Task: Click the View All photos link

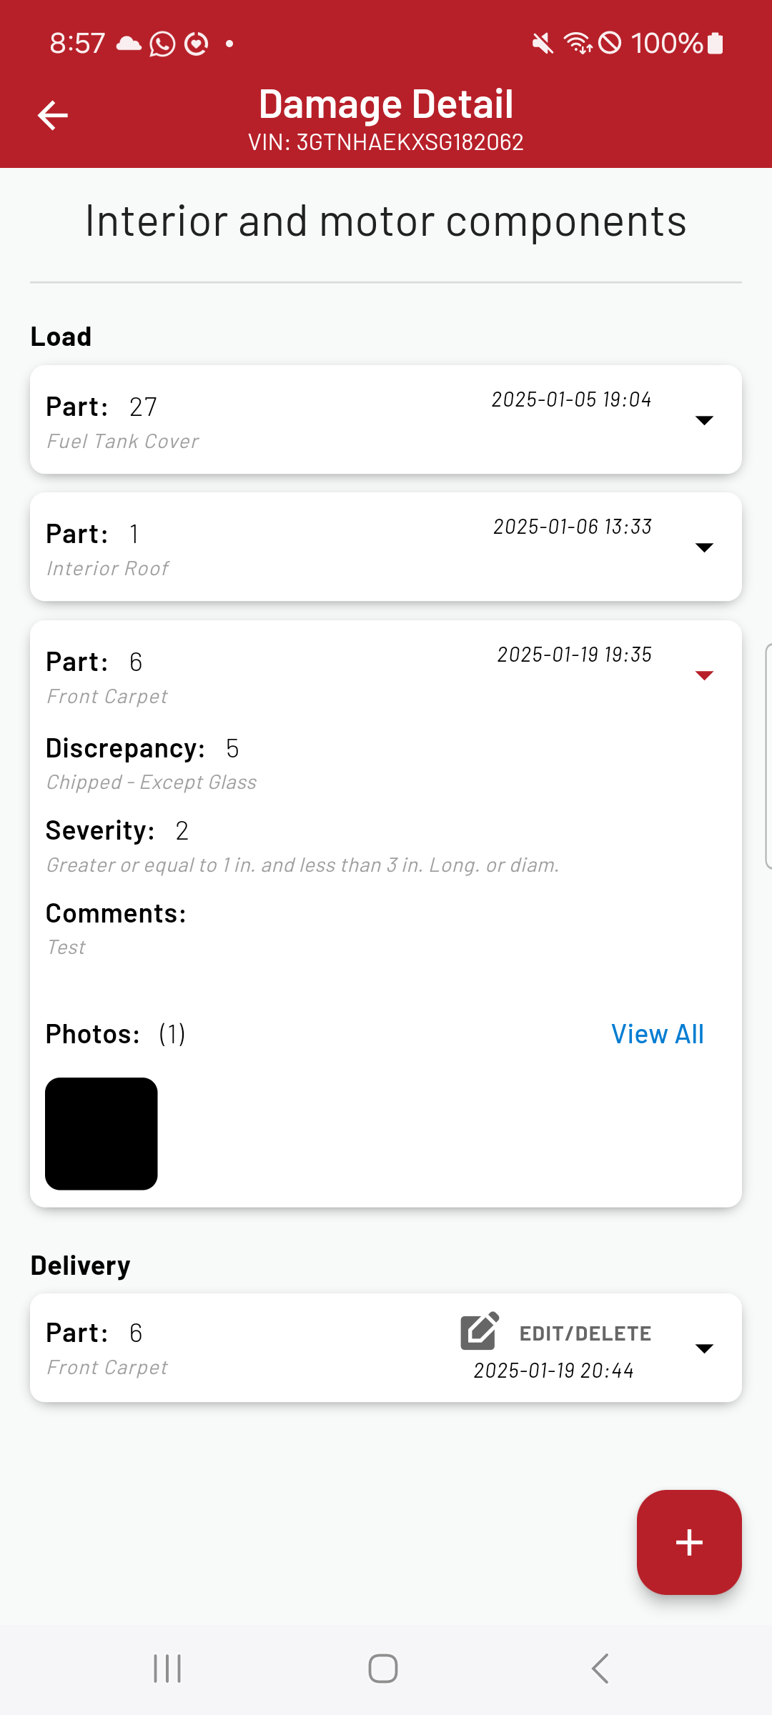Action: point(658,1034)
